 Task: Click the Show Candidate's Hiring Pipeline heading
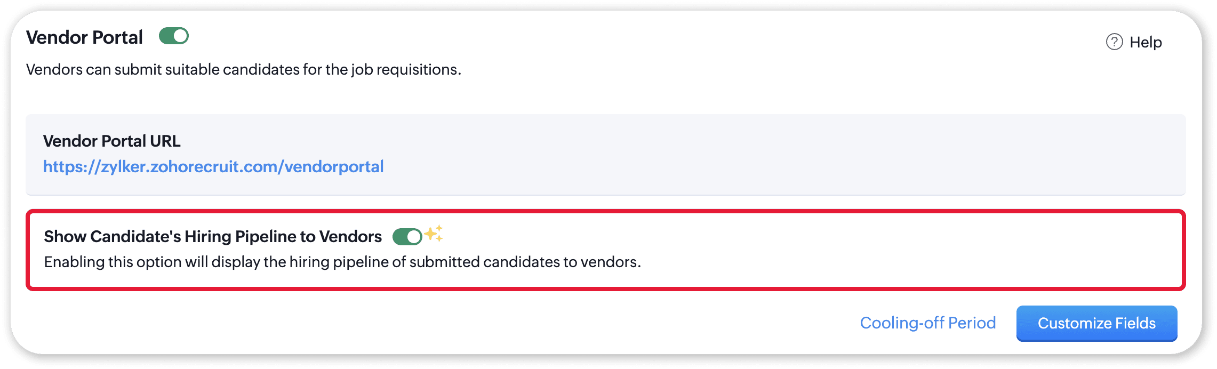pos(213,237)
